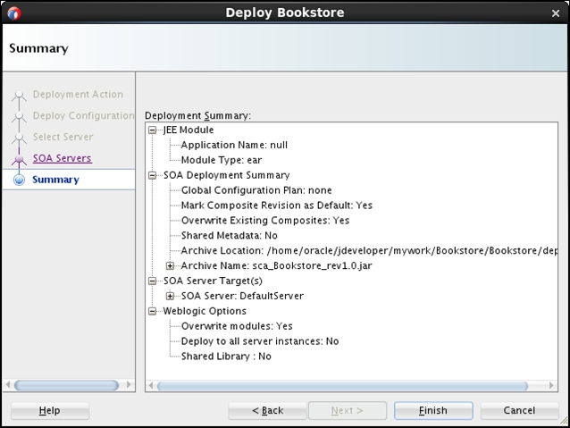Click the JDeveloper application icon in title bar
Viewport: 570px width, 428px height.
[14, 13]
